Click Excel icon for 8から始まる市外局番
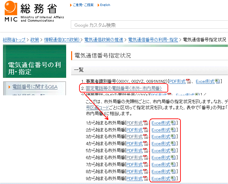 click(173, 171)
